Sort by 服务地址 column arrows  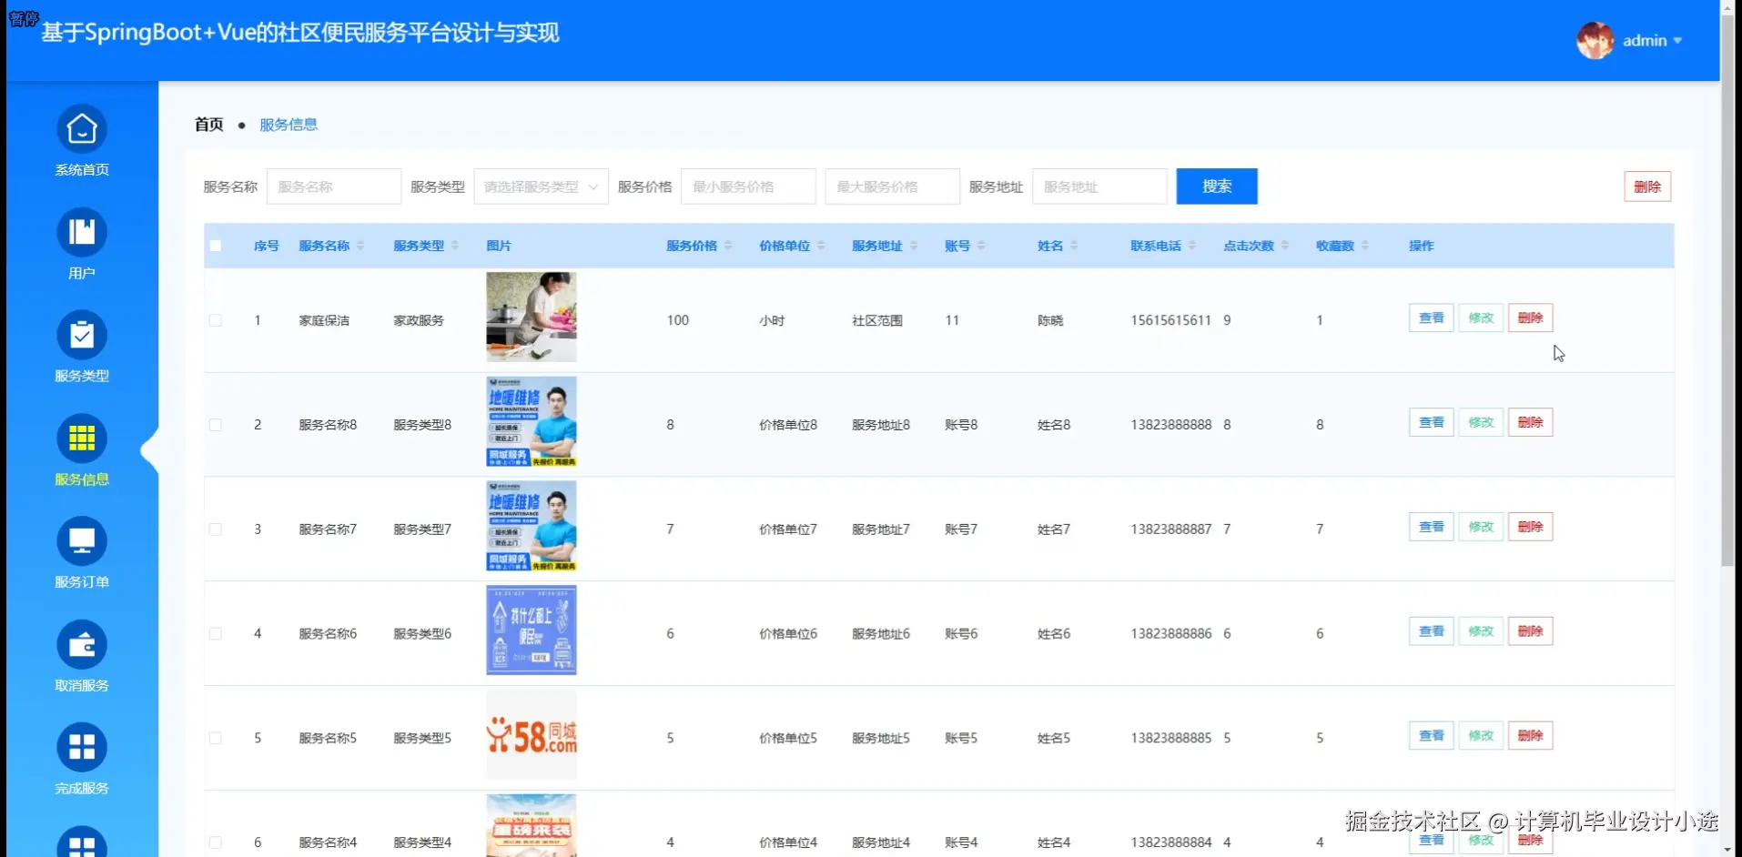click(x=914, y=246)
